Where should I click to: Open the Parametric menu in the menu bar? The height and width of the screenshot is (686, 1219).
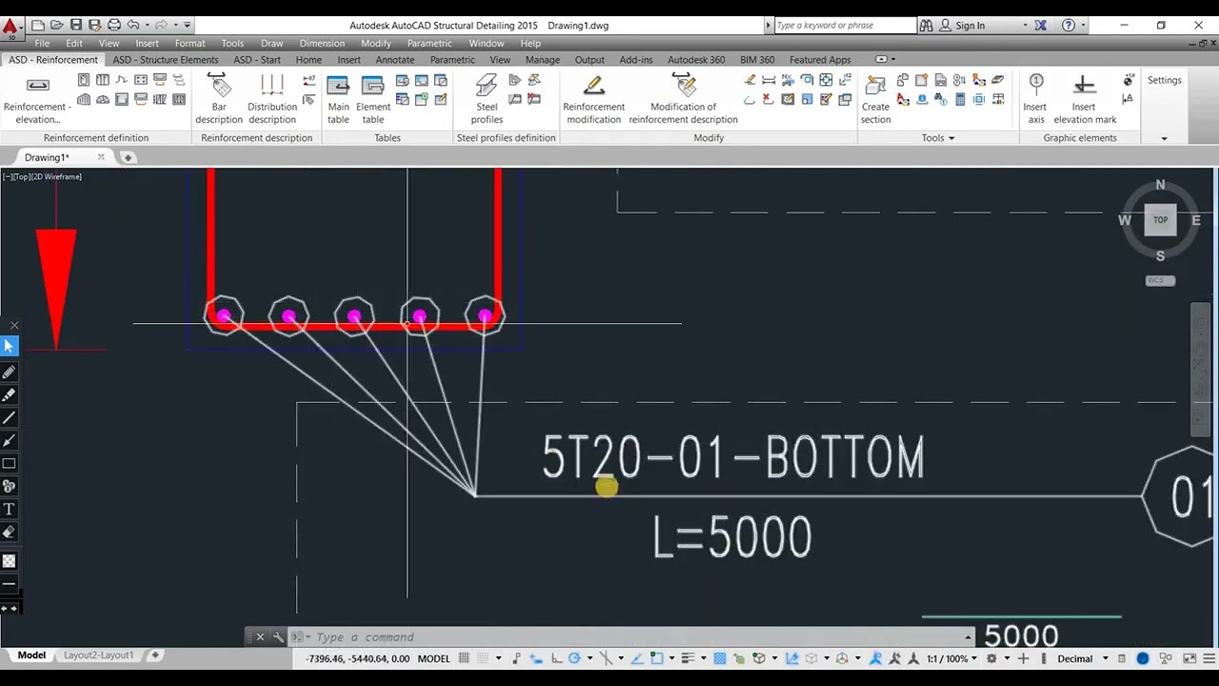click(430, 43)
